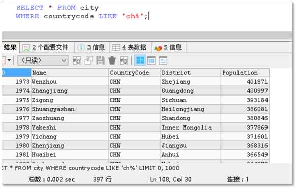The image size is (297, 189).
Task: Switch to grid view mode
Action: [x=140, y=60]
